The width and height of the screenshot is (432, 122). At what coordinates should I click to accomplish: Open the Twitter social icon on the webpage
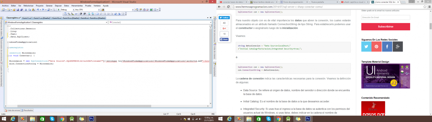click(366, 47)
